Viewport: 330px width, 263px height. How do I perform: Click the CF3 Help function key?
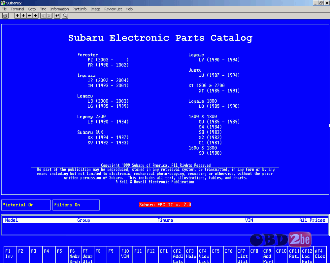(x=191, y=254)
